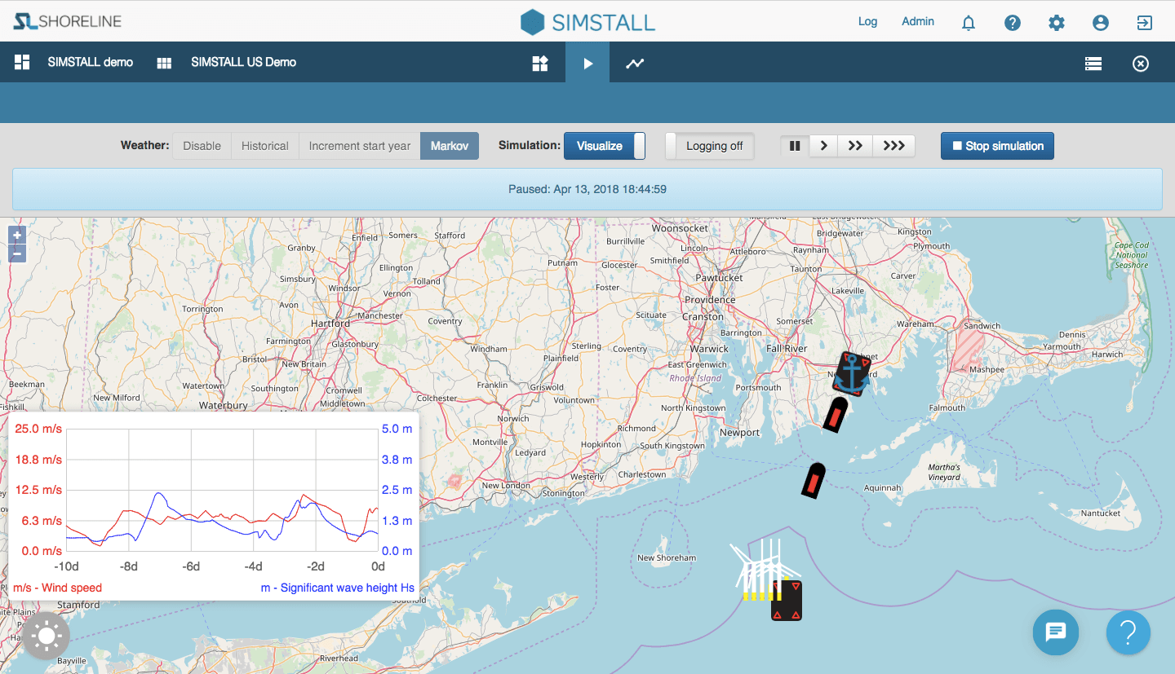This screenshot has width=1175, height=674.
Task: Click the help question mark icon in header
Action: click(x=1013, y=23)
